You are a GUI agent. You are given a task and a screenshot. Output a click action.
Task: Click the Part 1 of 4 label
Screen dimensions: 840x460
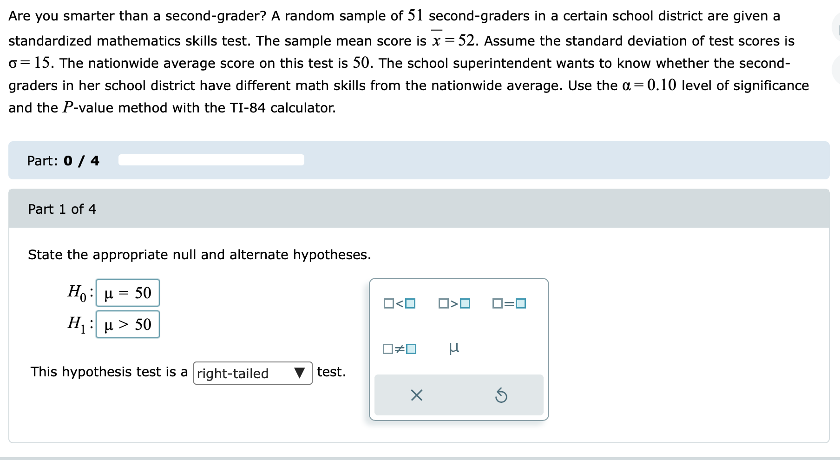click(x=62, y=209)
